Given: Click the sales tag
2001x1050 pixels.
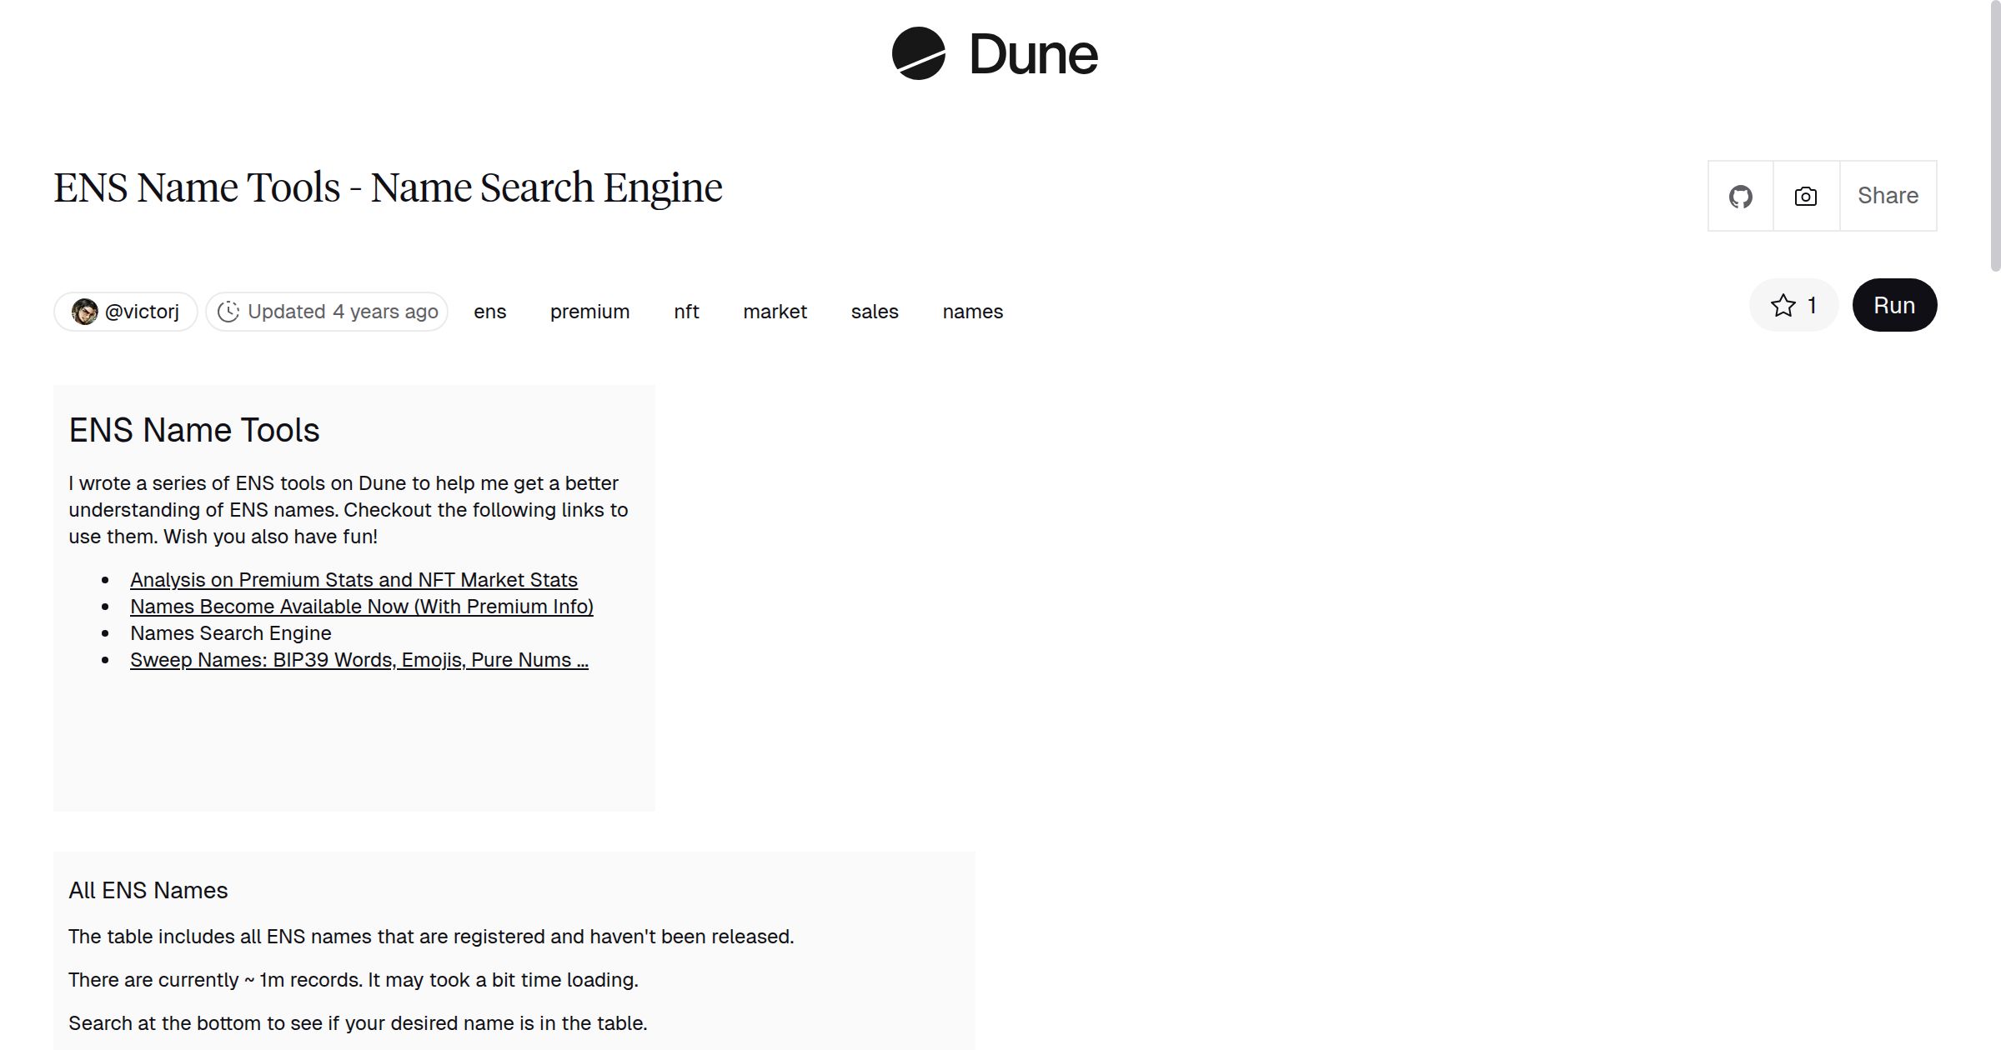Looking at the screenshot, I should (875, 312).
